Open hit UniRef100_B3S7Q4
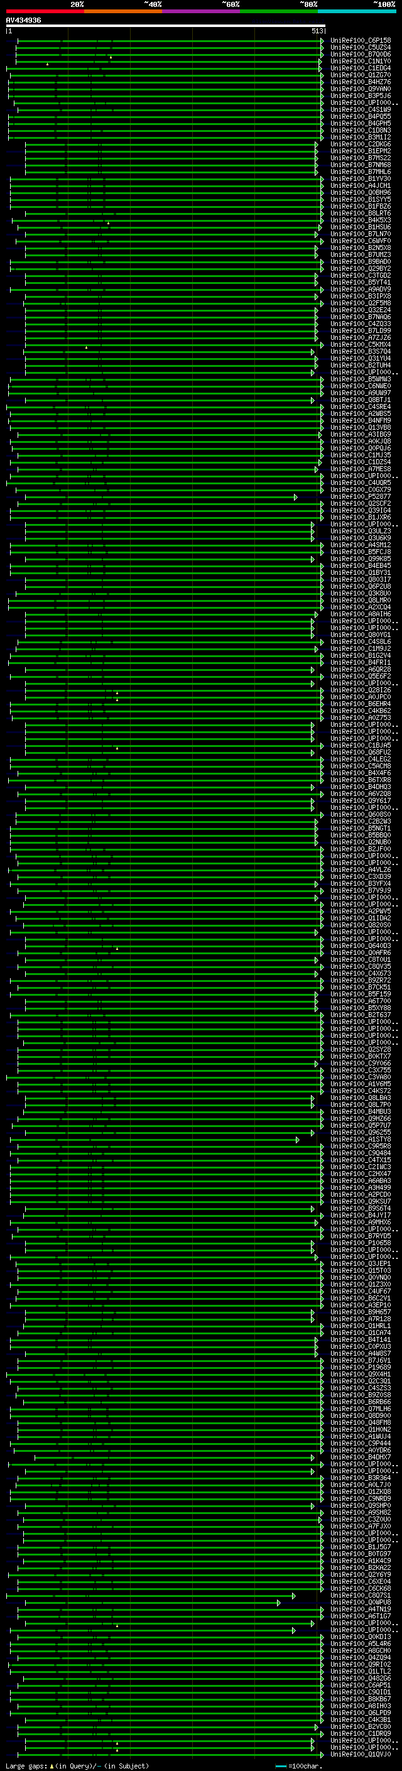Viewport: 402px width, 1771px height. click(x=361, y=351)
